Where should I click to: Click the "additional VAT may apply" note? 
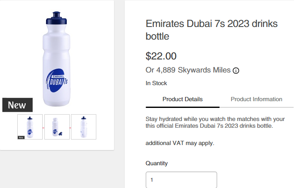pos(180,143)
